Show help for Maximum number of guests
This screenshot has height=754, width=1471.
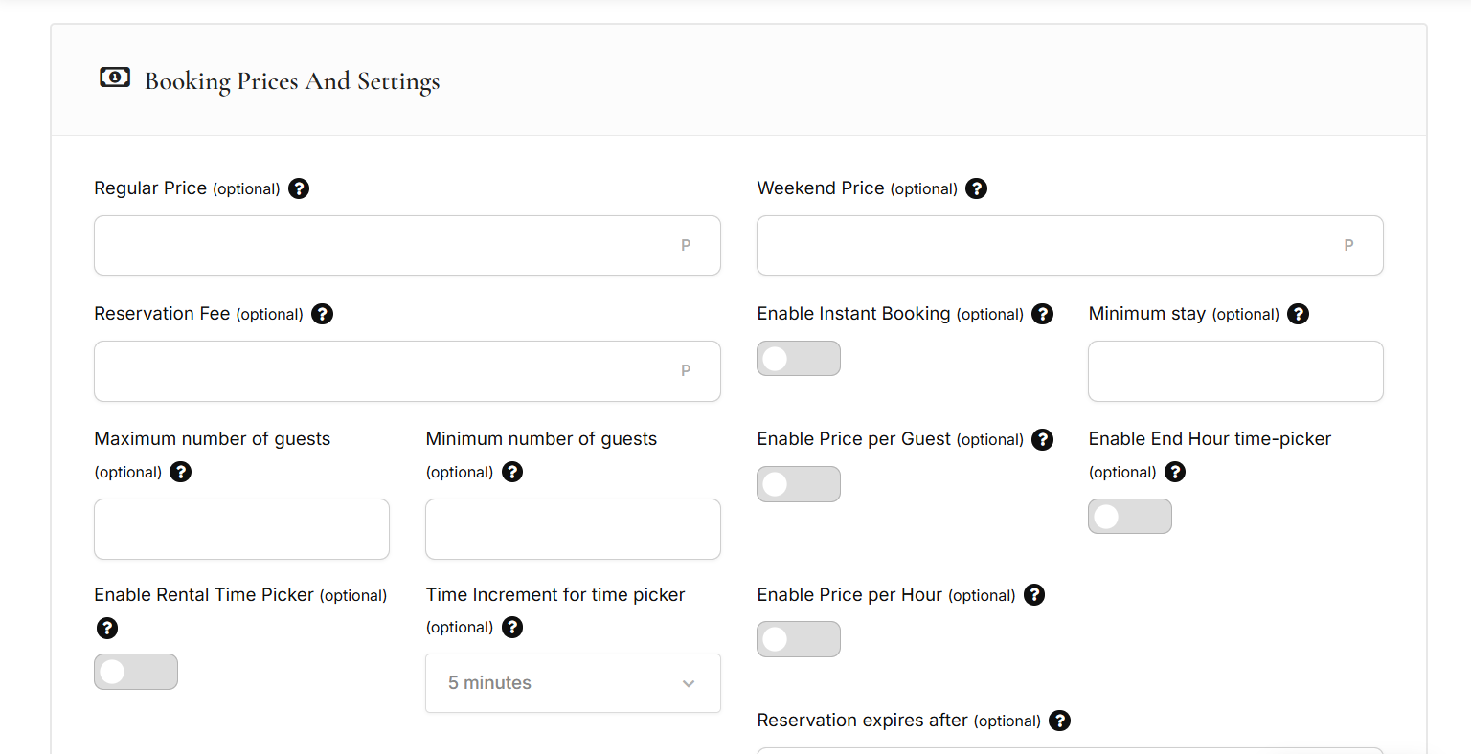tap(180, 472)
